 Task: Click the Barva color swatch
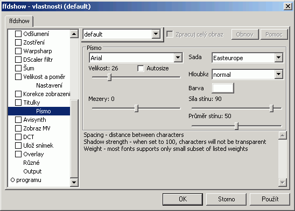pyautogui.click(x=223, y=88)
